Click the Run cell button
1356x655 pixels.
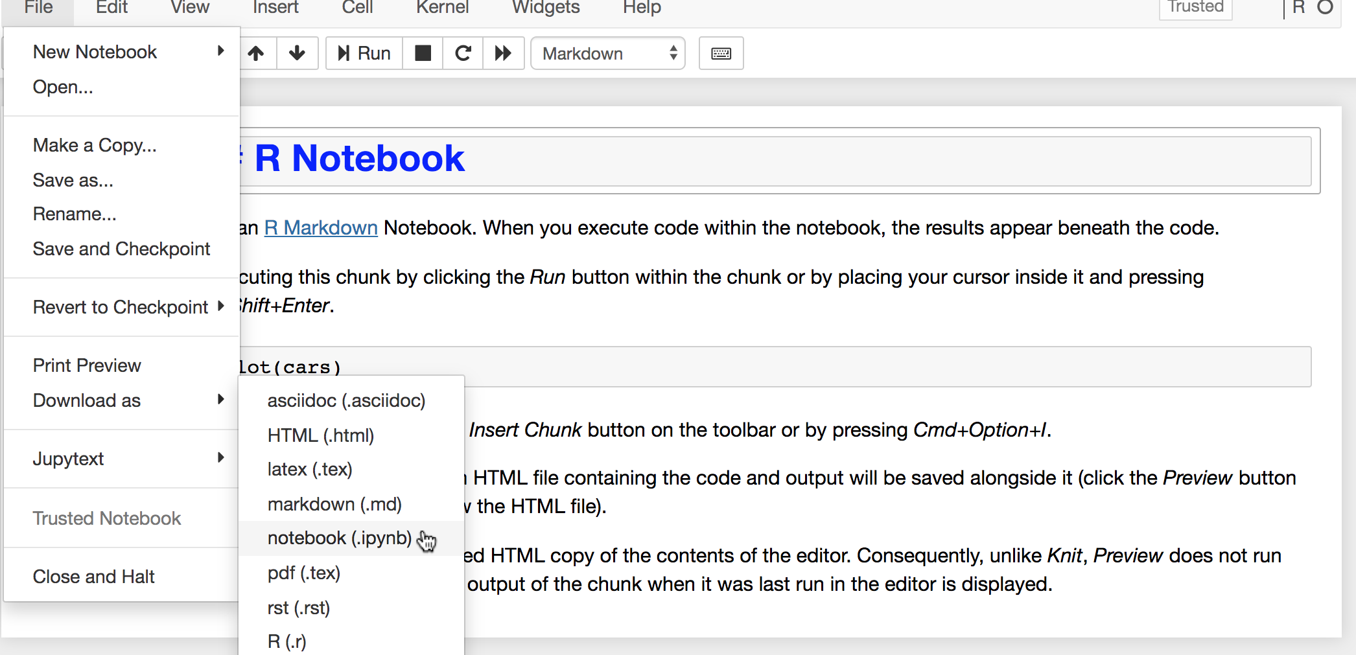tap(364, 53)
